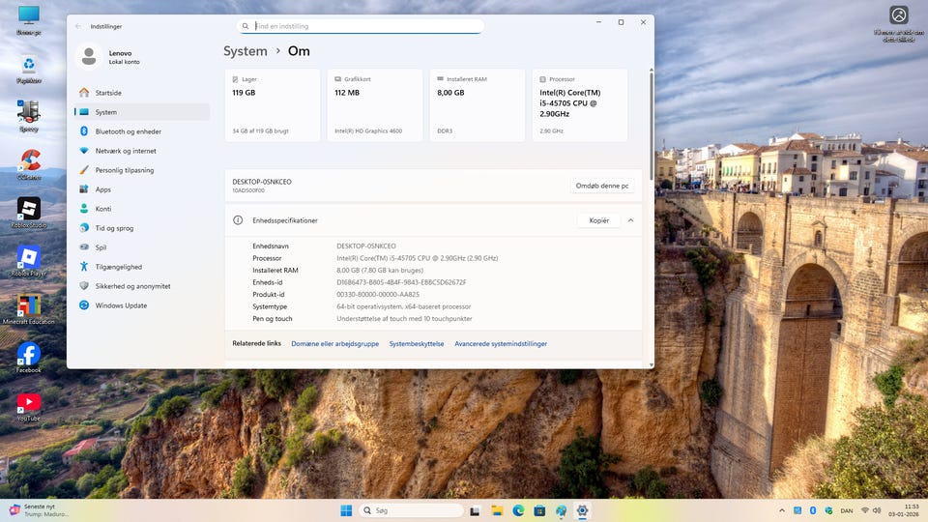The width and height of the screenshot is (928, 522).
Task: Select the Systemtype value text
Action: (x=404, y=306)
